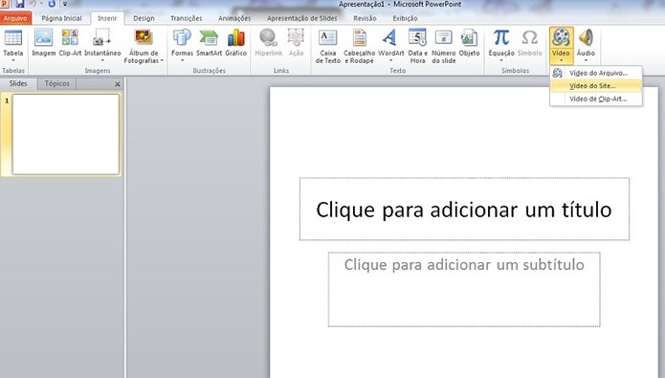Switch to the Tópicos outline tab
The width and height of the screenshot is (665, 378).
[x=56, y=83]
